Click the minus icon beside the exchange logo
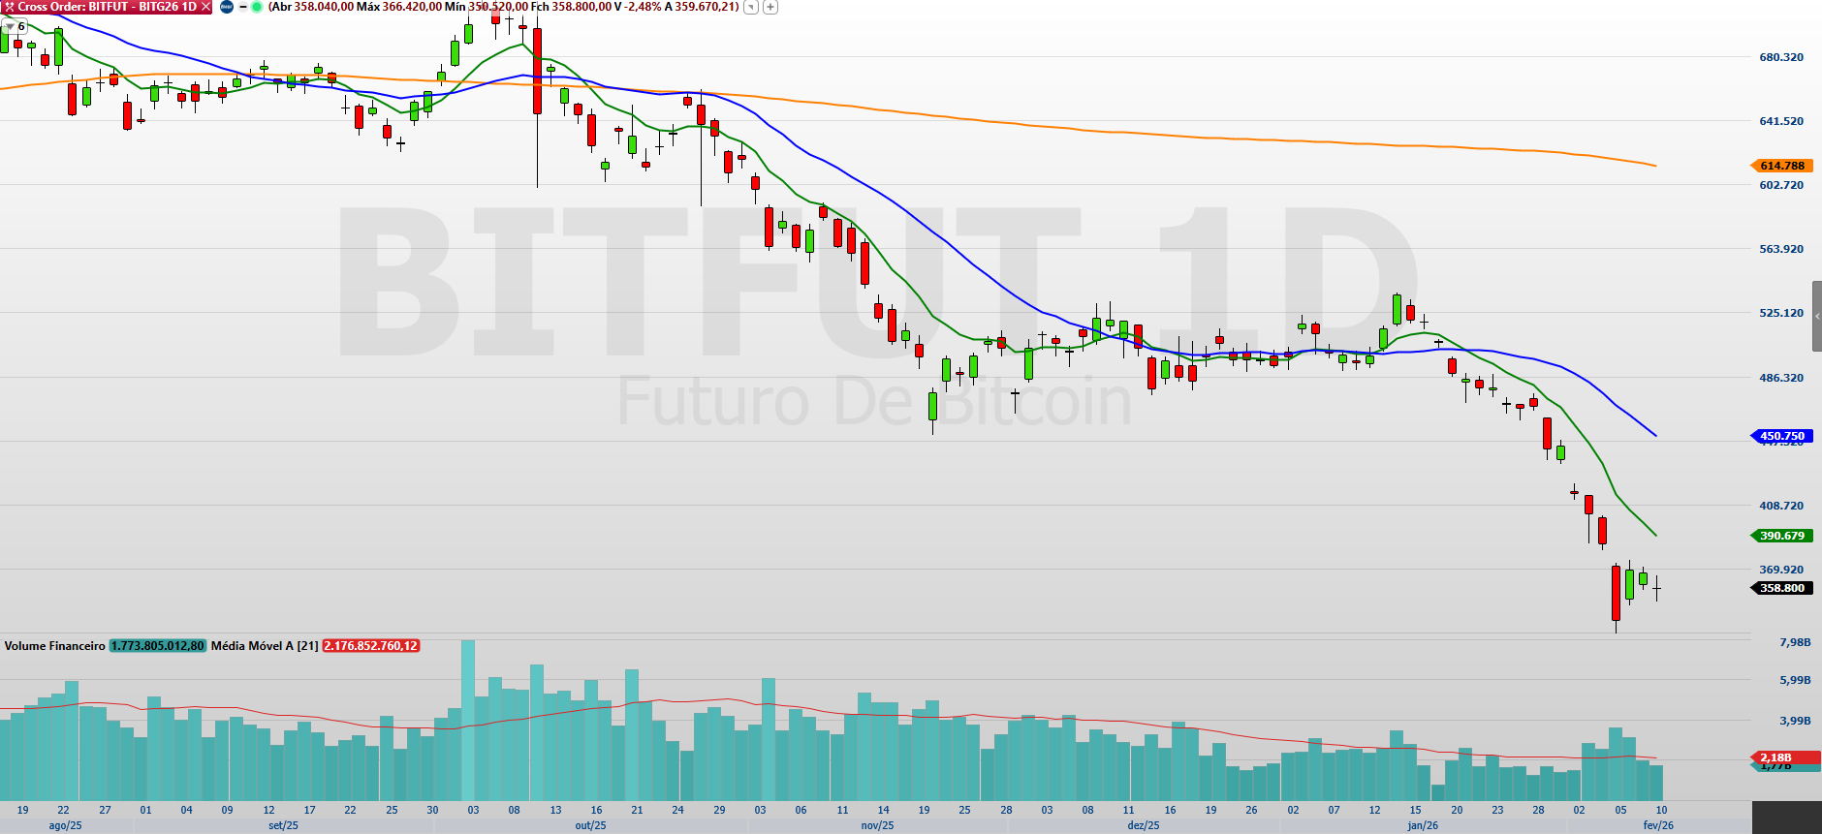This screenshot has height=834, width=1822. 242,7
